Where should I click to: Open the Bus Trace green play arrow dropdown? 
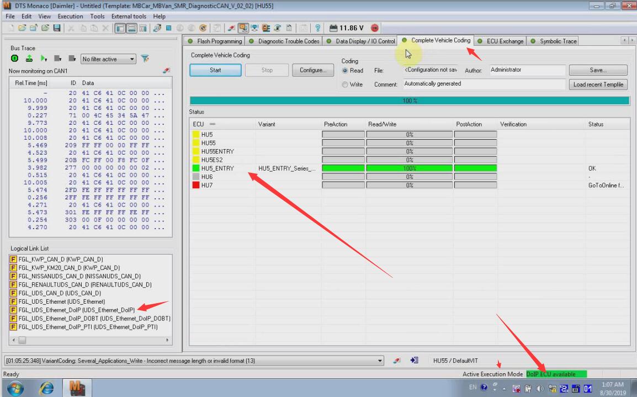(x=44, y=59)
